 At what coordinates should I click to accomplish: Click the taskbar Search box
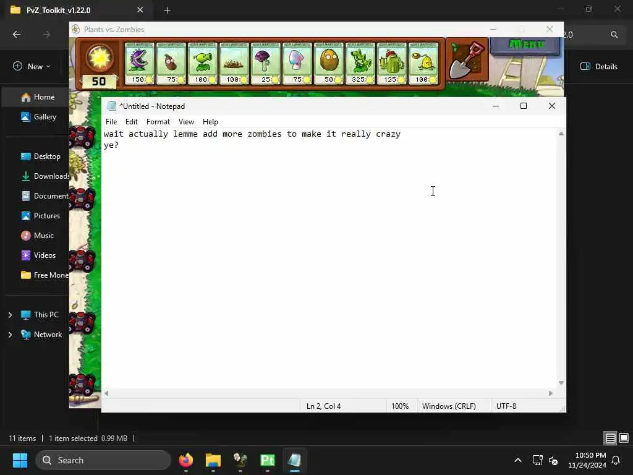pyautogui.click(x=103, y=460)
